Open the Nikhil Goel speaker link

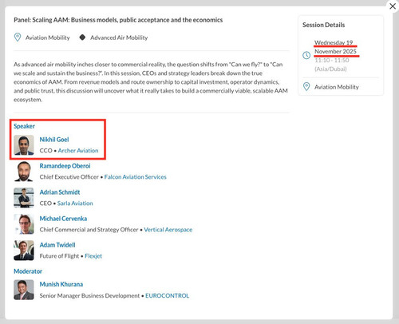[x=54, y=140]
